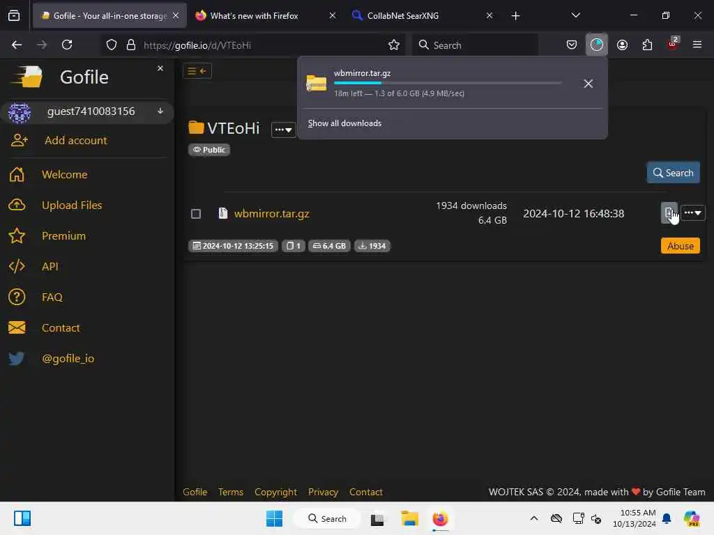Screen dimensions: 714x535
Task: Save page to Pocket
Action: [x=572, y=45]
